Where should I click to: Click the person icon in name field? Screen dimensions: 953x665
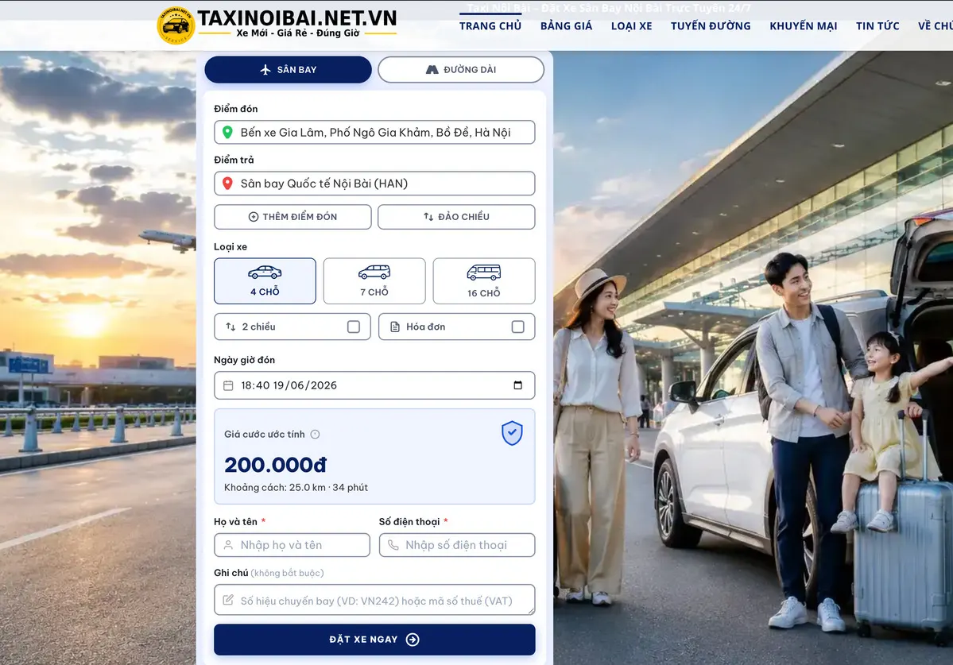click(x=229, y=545)
